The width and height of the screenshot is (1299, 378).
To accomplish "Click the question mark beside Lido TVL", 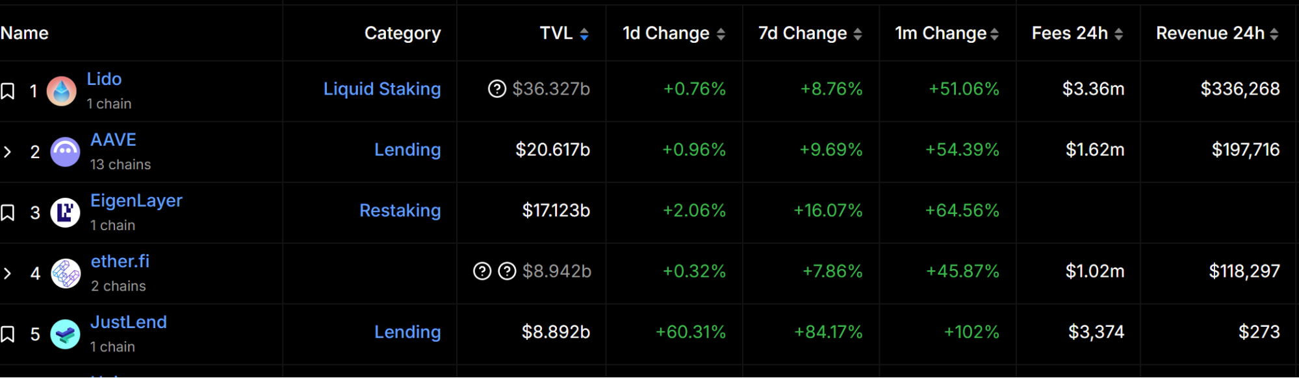I will [x=497, y=89].
